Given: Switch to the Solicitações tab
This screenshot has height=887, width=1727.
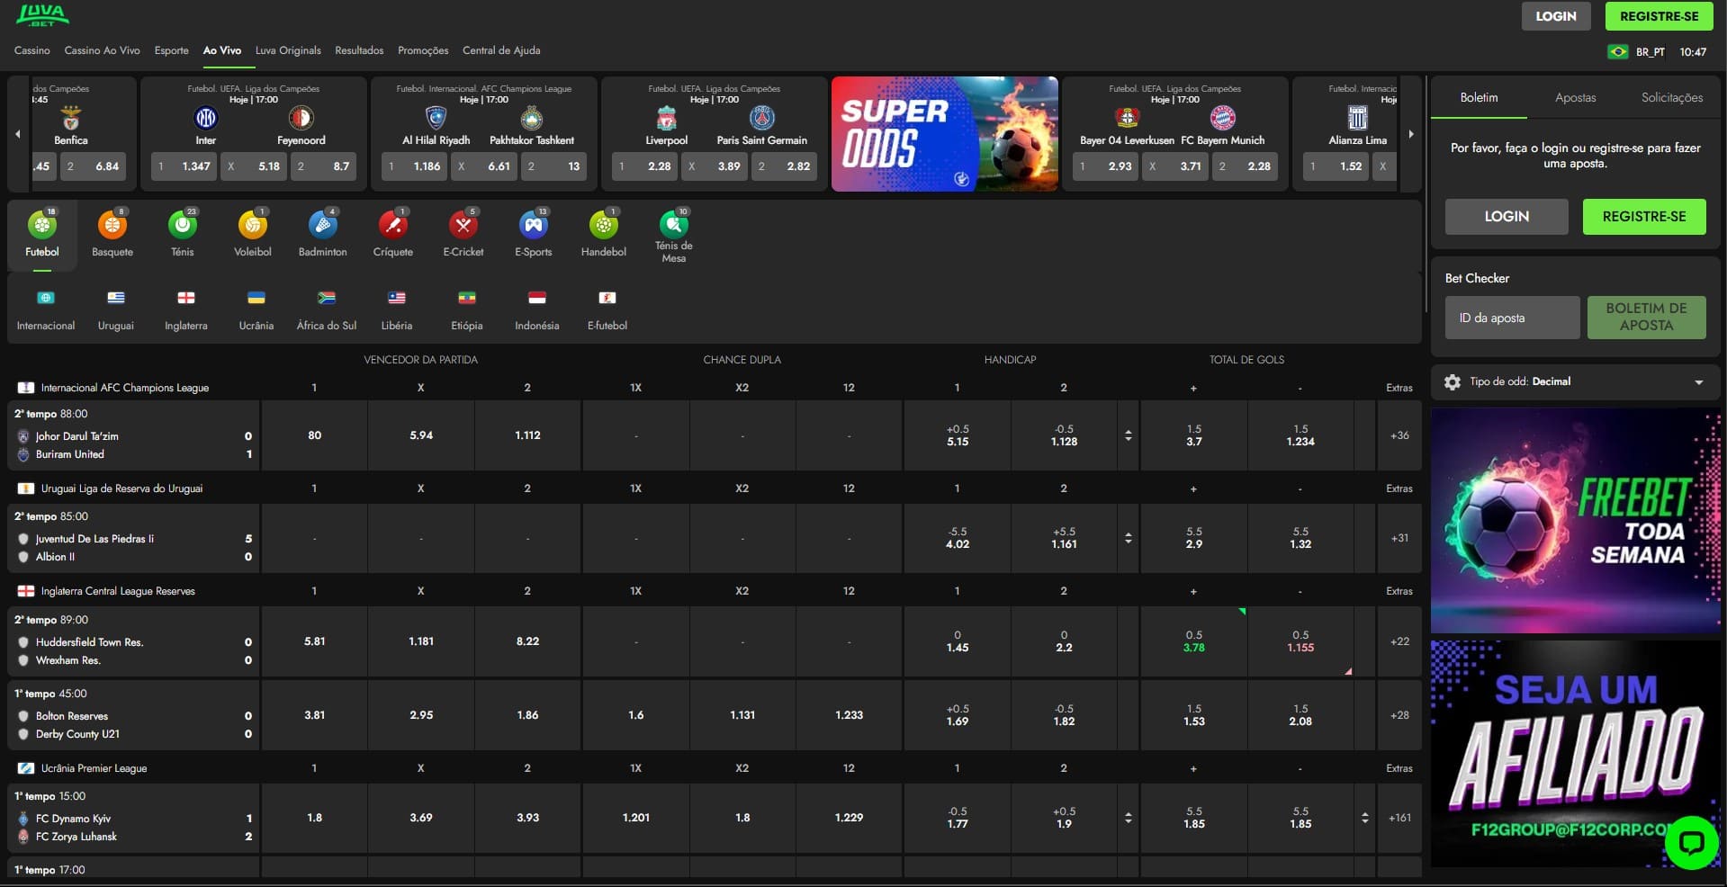Looking at the screenshot, I should point(1672,97).
